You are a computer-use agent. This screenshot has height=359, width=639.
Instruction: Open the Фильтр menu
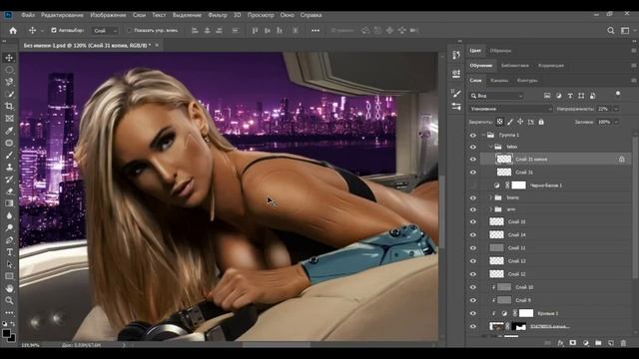point(218,15)
